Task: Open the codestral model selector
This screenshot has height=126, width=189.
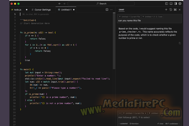Action: point(123,124)
